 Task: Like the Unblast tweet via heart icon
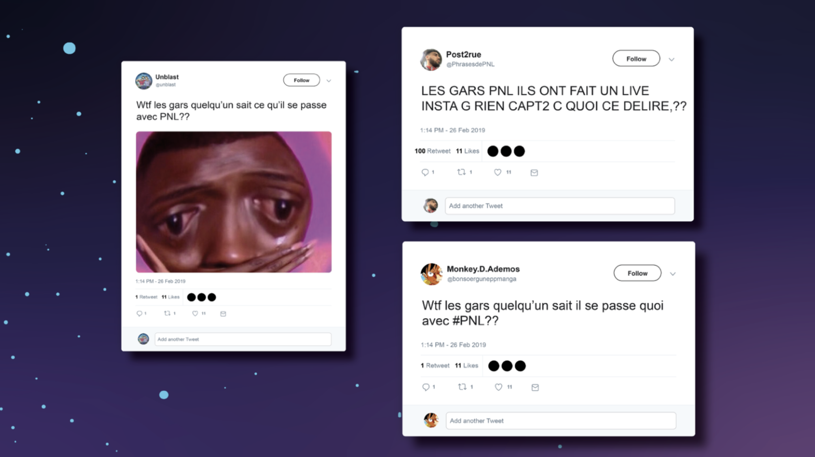click(195, 313)
